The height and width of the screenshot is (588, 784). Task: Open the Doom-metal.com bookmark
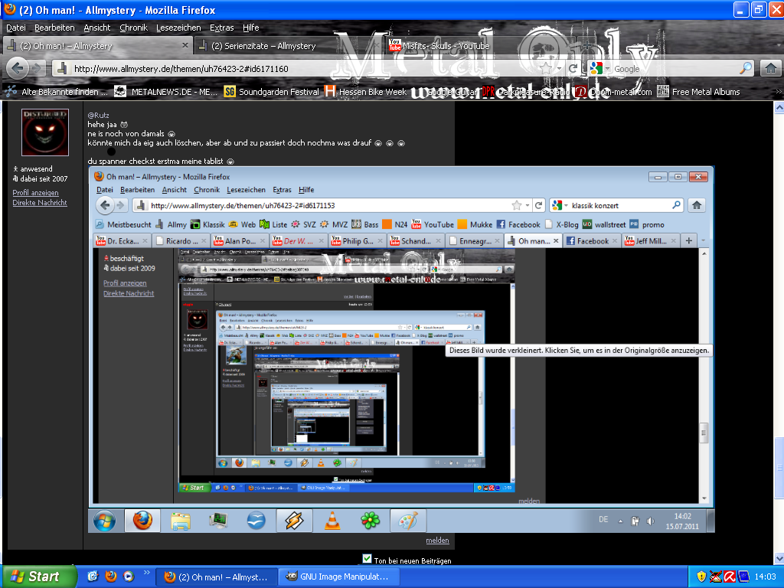coord(614,92)
